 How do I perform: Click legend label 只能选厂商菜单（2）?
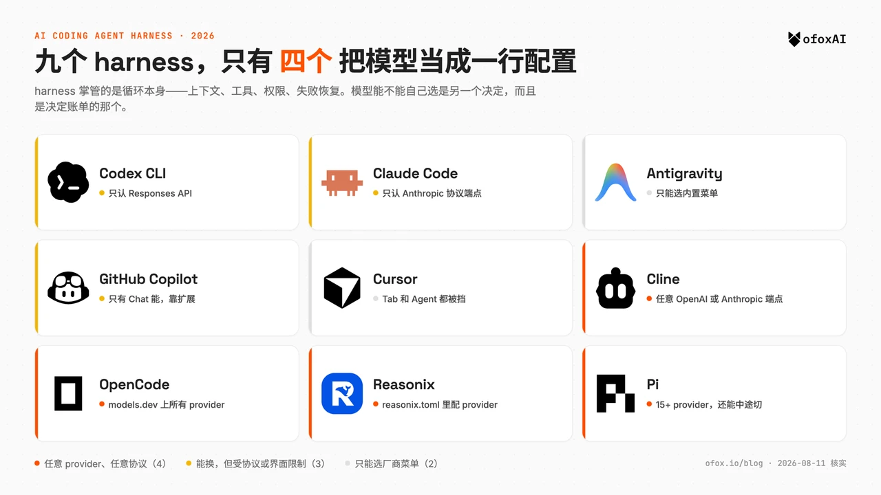[x=396, y=463]
